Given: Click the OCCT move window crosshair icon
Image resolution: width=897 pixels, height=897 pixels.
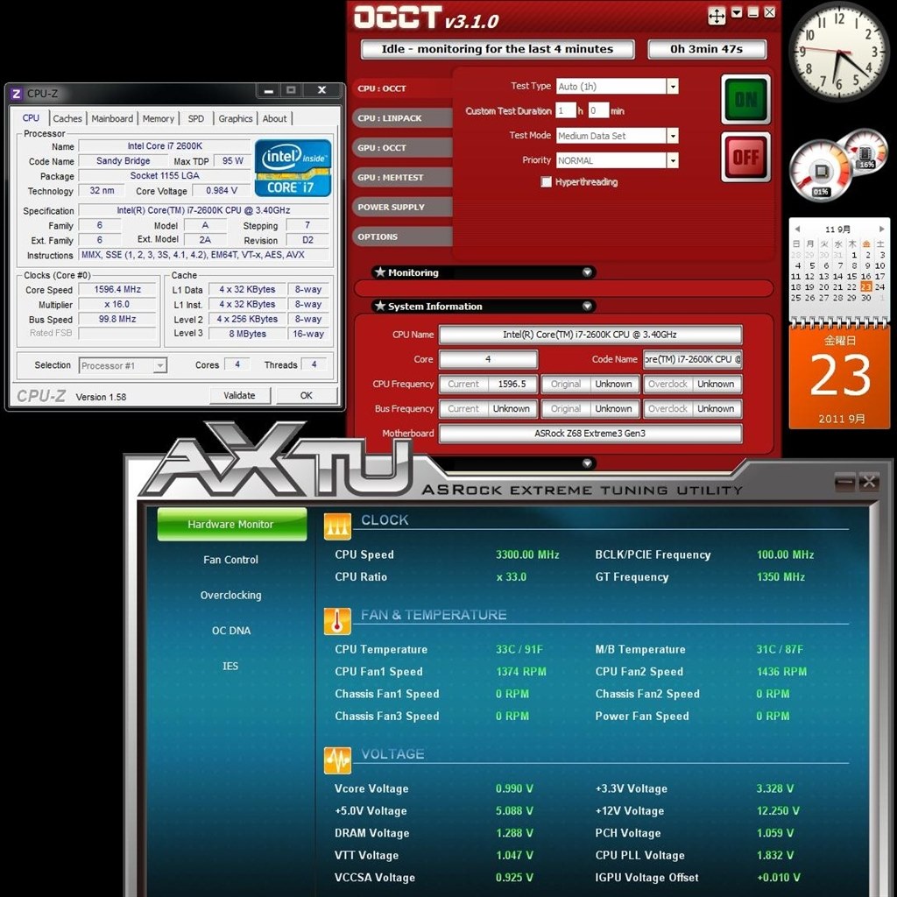Looking at the screenshot, I should pos(717,16).
